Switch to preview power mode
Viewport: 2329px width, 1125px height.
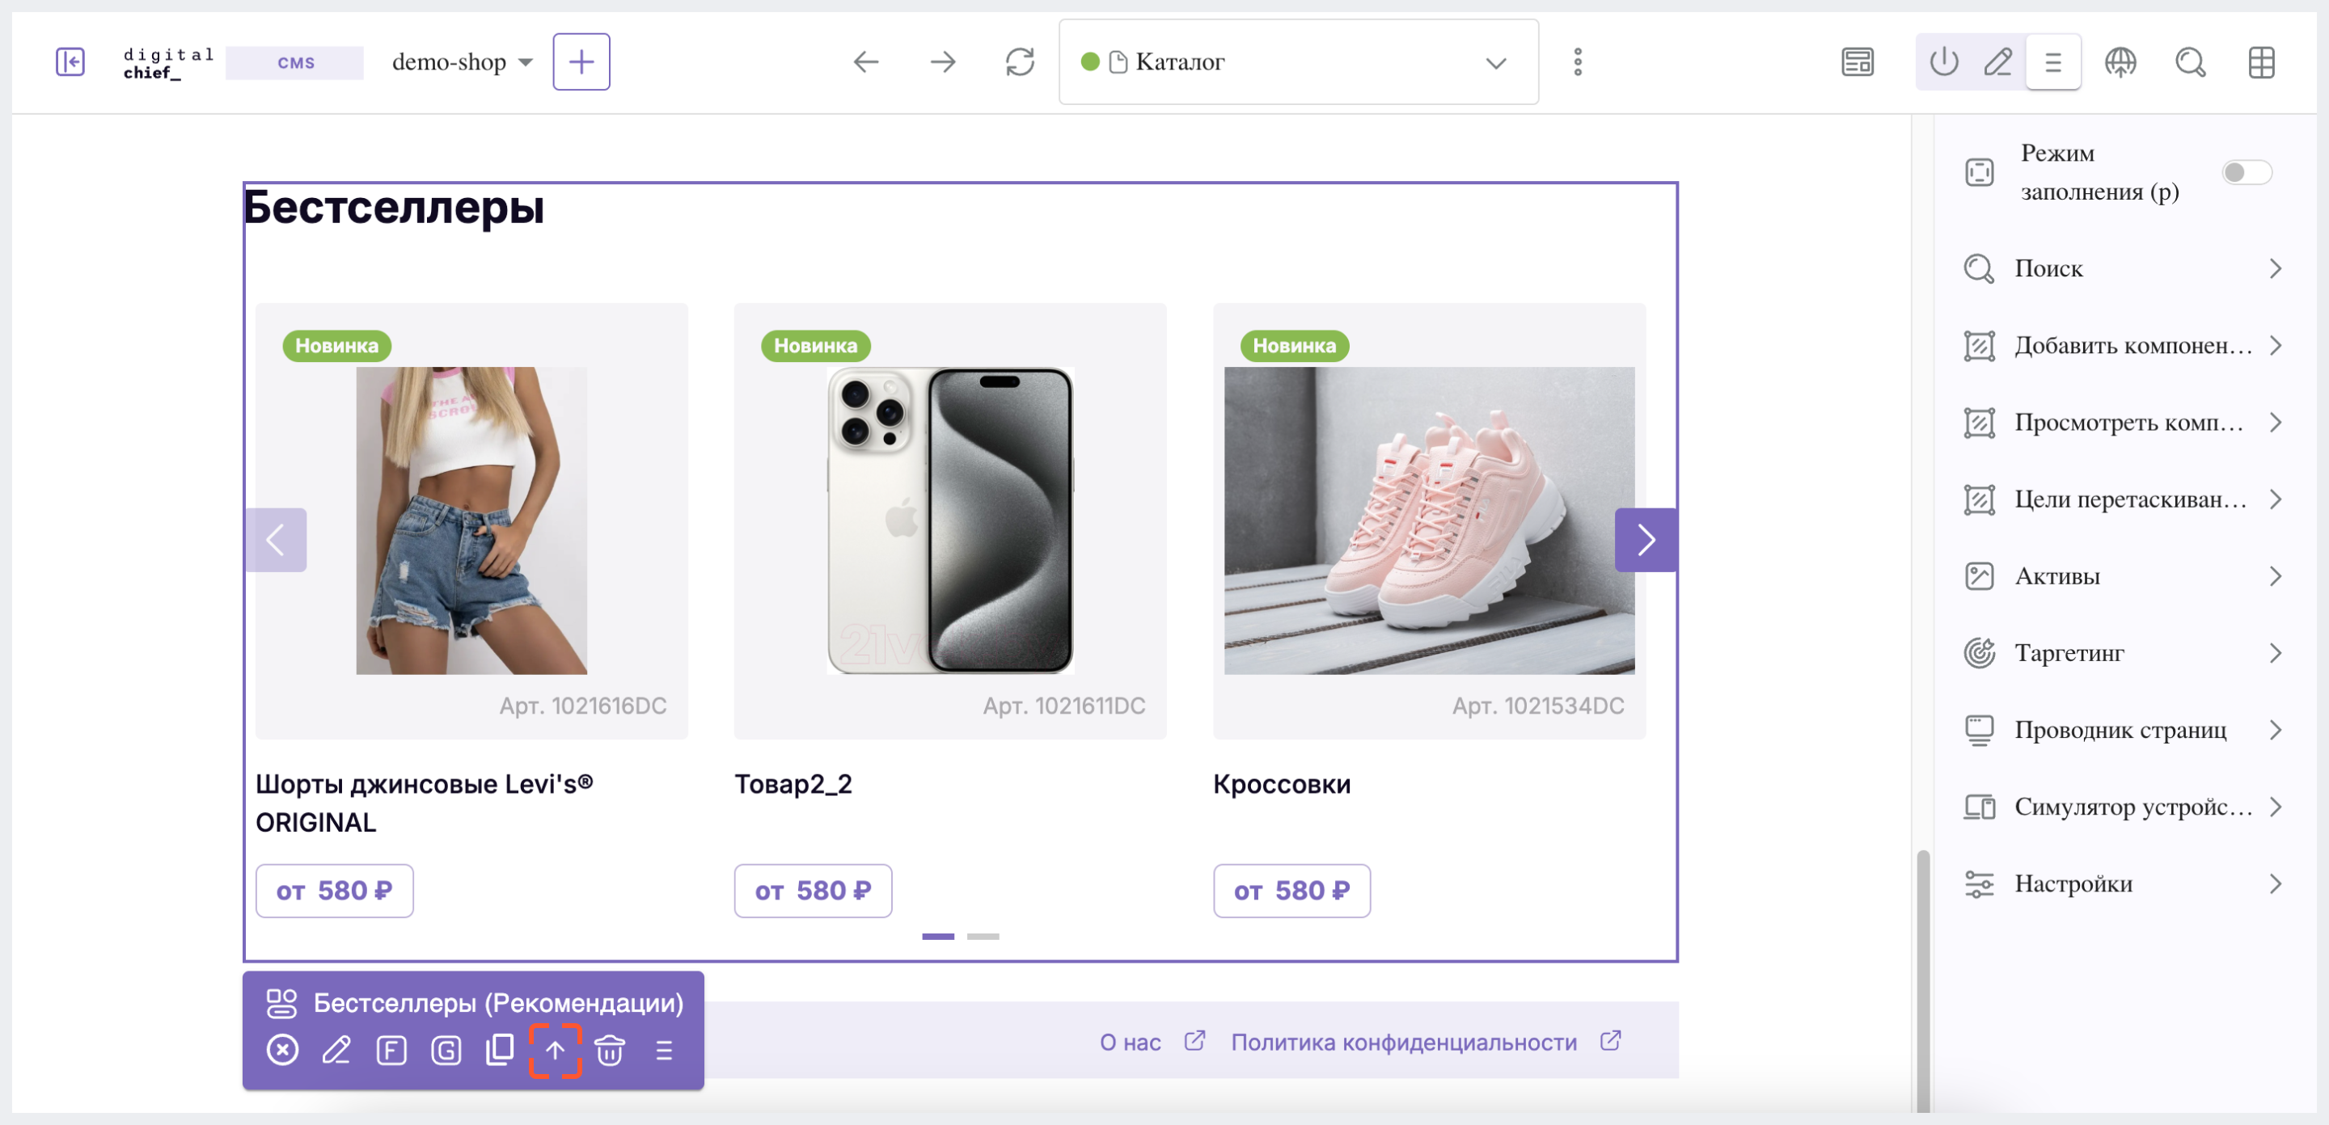[1943, 61]
